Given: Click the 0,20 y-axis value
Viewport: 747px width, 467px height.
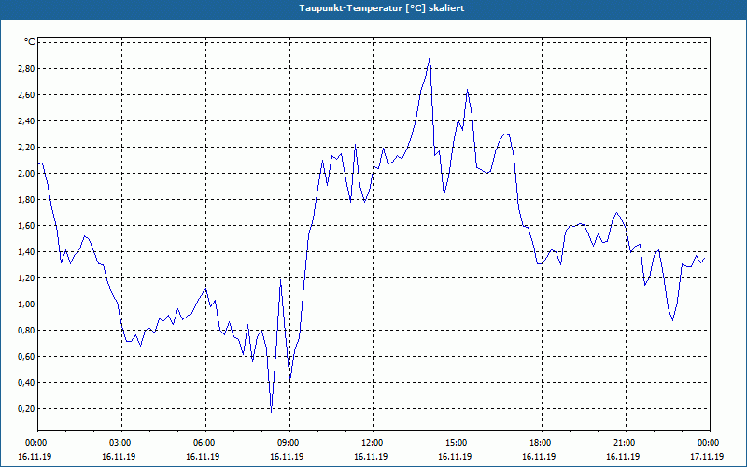Looking at the screenshot, I should pos(27,409).
